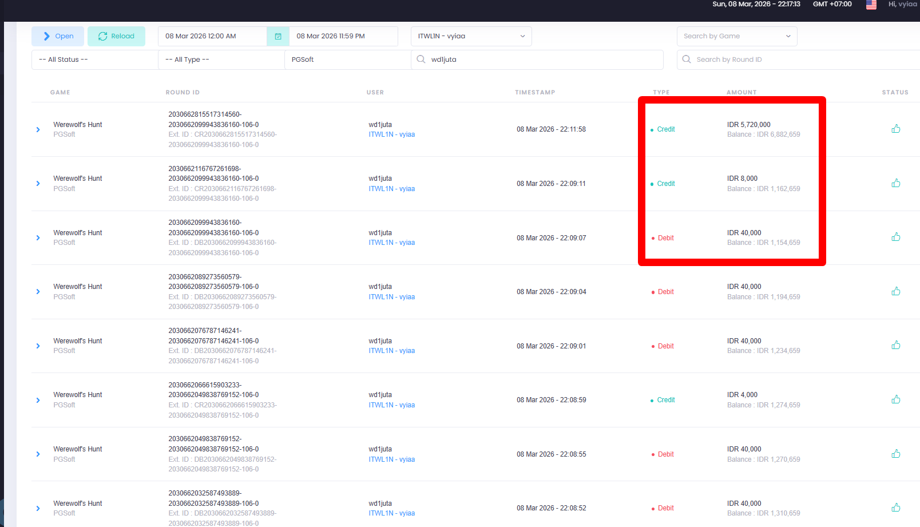This screenshot has width=920, height=527.
Task: Expand the row at 22:09:07
Action: pos(38,237)
